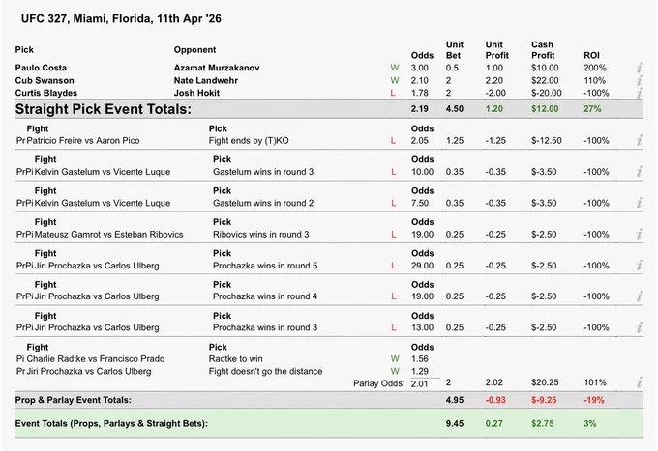This screenshot has height=451, width=658.
Task: Open info icon for Freire vs Pico prop
Action: coord(639,140)
